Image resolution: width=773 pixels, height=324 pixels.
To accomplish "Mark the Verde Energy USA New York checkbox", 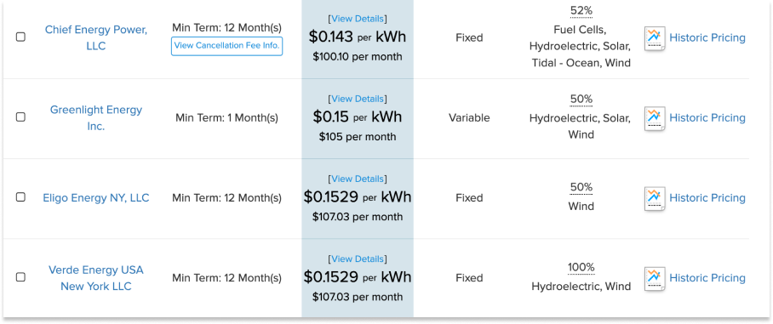I will tap(20, 277).
